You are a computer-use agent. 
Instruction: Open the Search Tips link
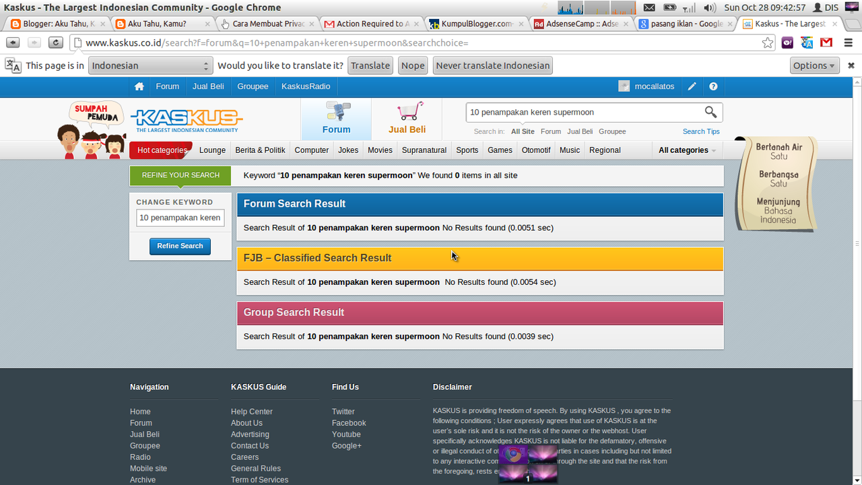pyautogui.click(x=701, y=131)
